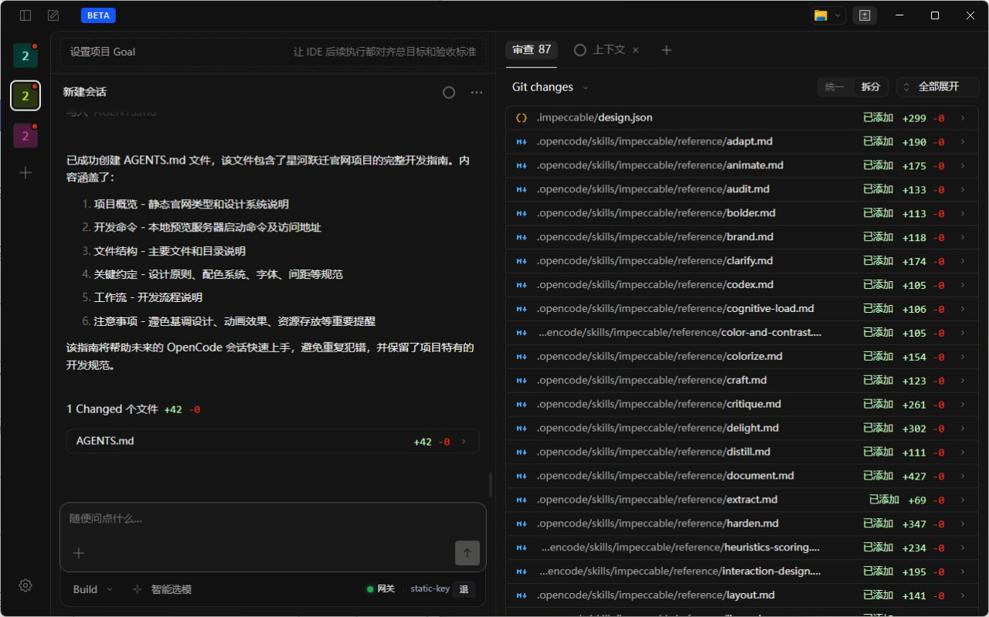Expand the animate.md row chevron

tap(963, 166)
